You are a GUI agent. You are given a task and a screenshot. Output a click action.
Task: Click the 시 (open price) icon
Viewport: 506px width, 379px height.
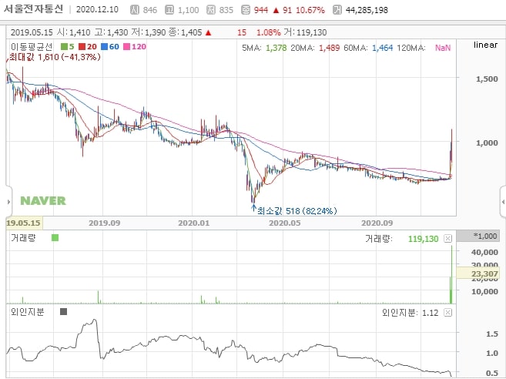(135, 10)
